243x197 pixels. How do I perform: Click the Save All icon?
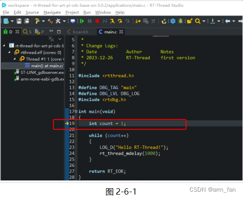click(27, 21)
